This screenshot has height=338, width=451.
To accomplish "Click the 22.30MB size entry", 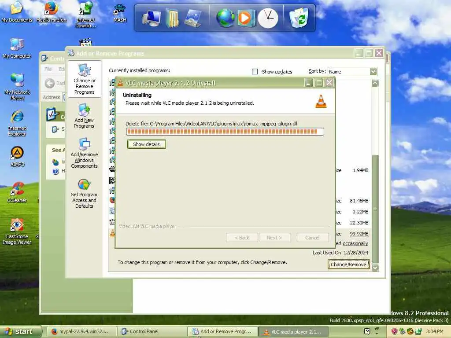I will pos(359,223).
